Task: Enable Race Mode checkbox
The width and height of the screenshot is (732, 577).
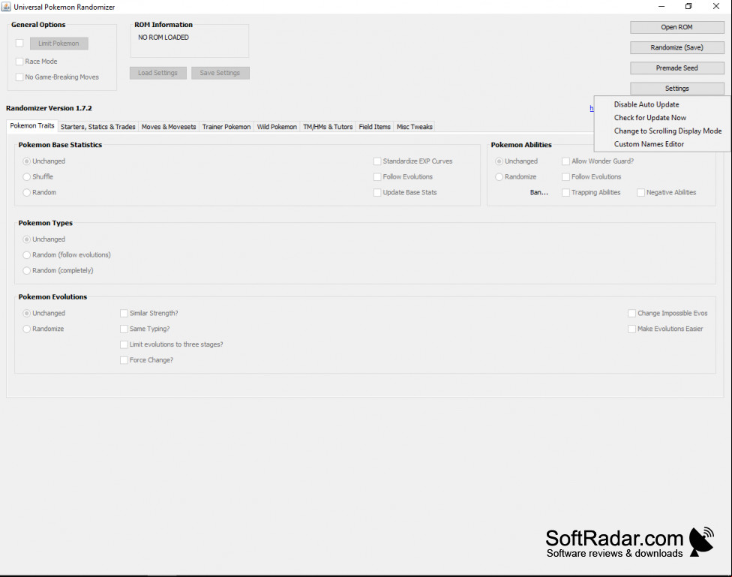Action: 19,62
